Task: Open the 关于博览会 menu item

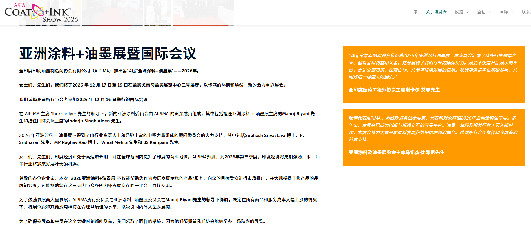Action: click(x=436, y=12)
